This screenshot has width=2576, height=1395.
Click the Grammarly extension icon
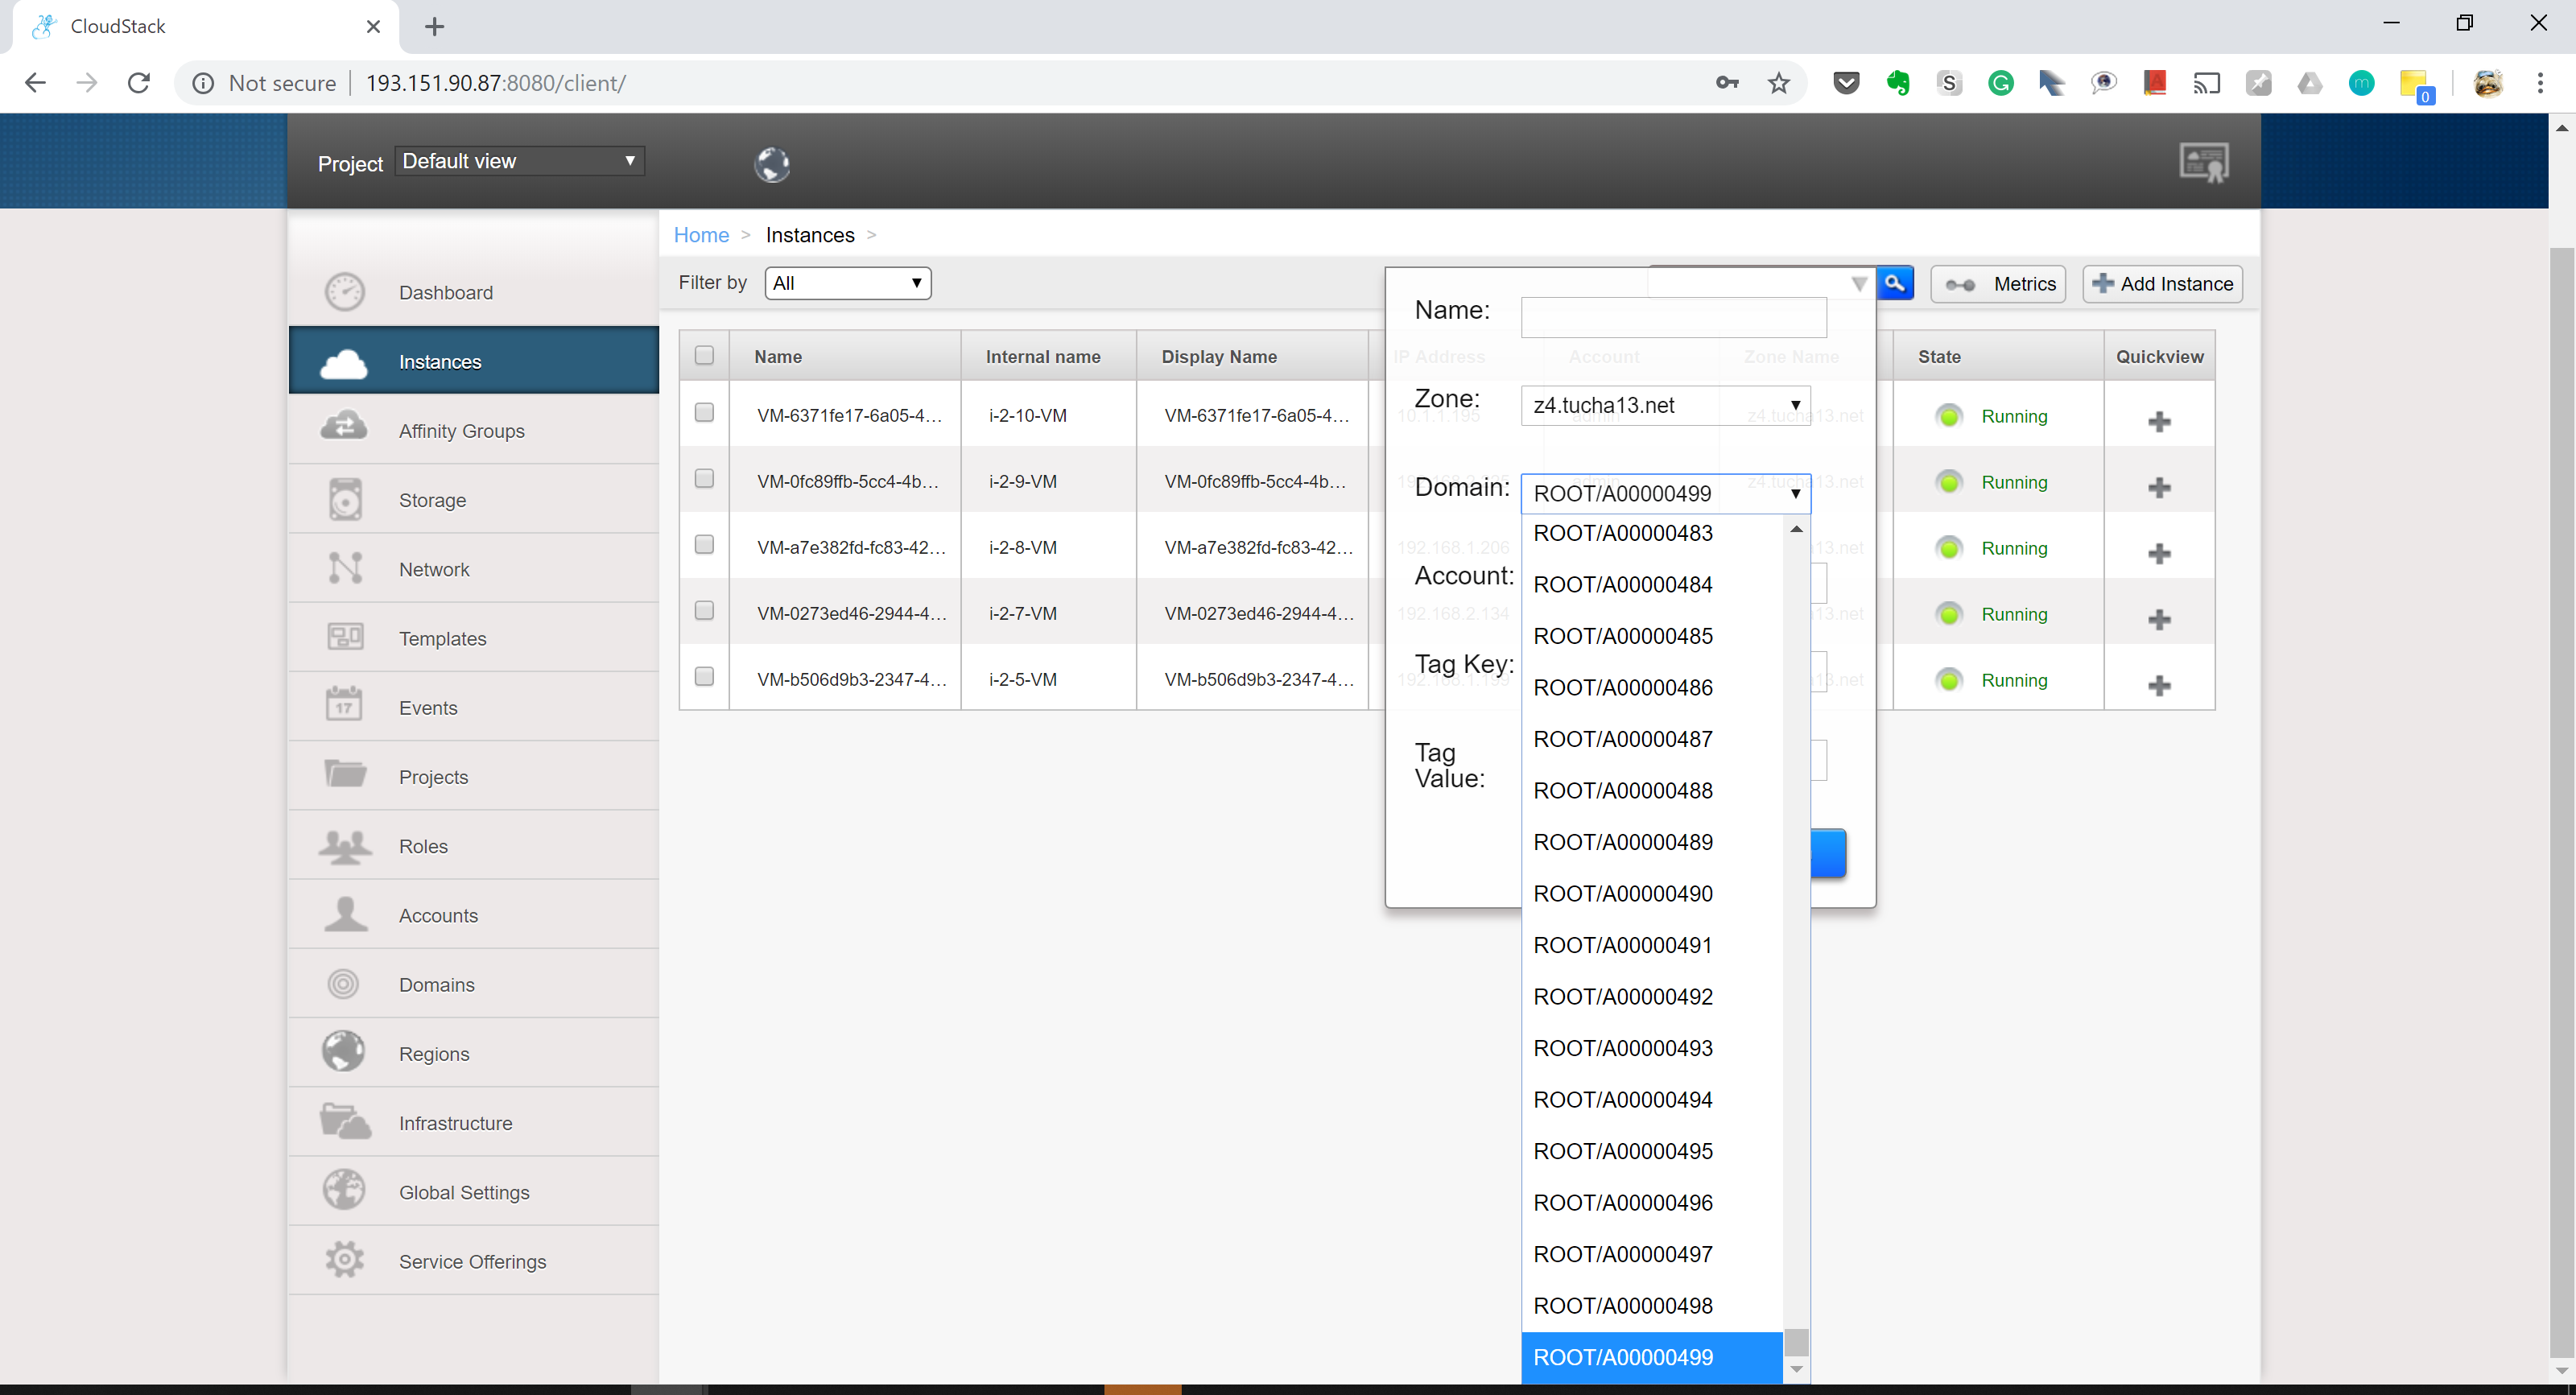click(x=2000, y=83)
